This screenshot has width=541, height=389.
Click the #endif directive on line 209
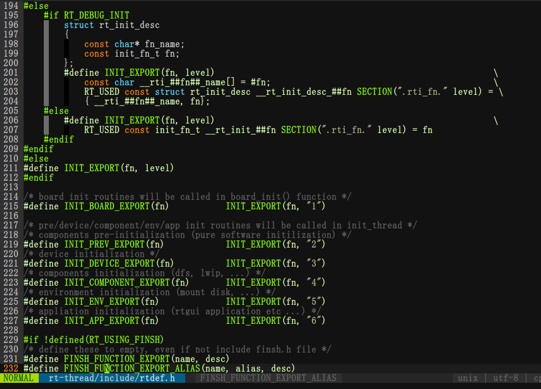[38, 149]
